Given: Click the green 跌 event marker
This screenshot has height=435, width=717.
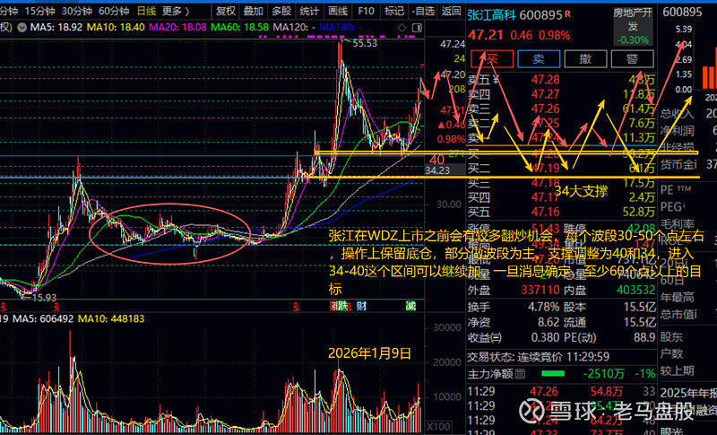Looking at the screenshot, I should [x=342, y=306].
